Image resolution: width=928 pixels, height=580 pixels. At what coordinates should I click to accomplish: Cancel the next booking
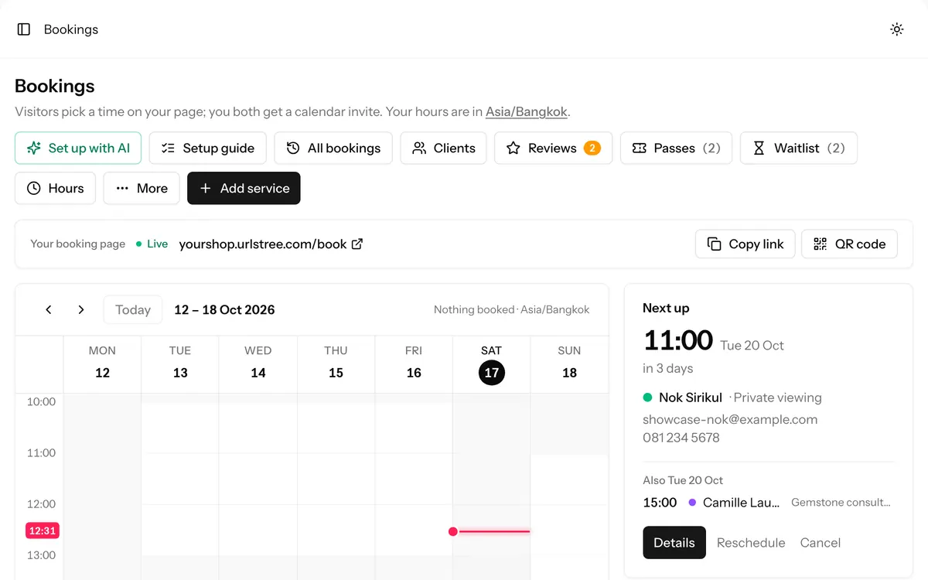[821, 543]
